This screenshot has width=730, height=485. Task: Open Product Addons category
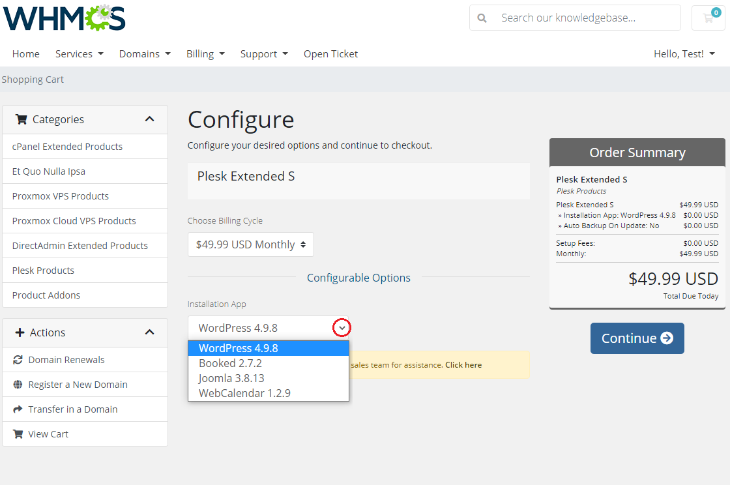(x=85, y=295)
